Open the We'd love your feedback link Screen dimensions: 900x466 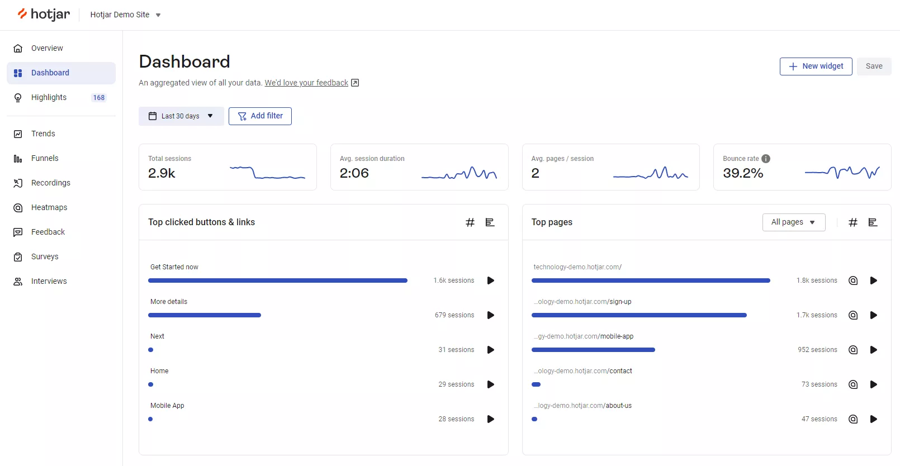click(306, 83)
